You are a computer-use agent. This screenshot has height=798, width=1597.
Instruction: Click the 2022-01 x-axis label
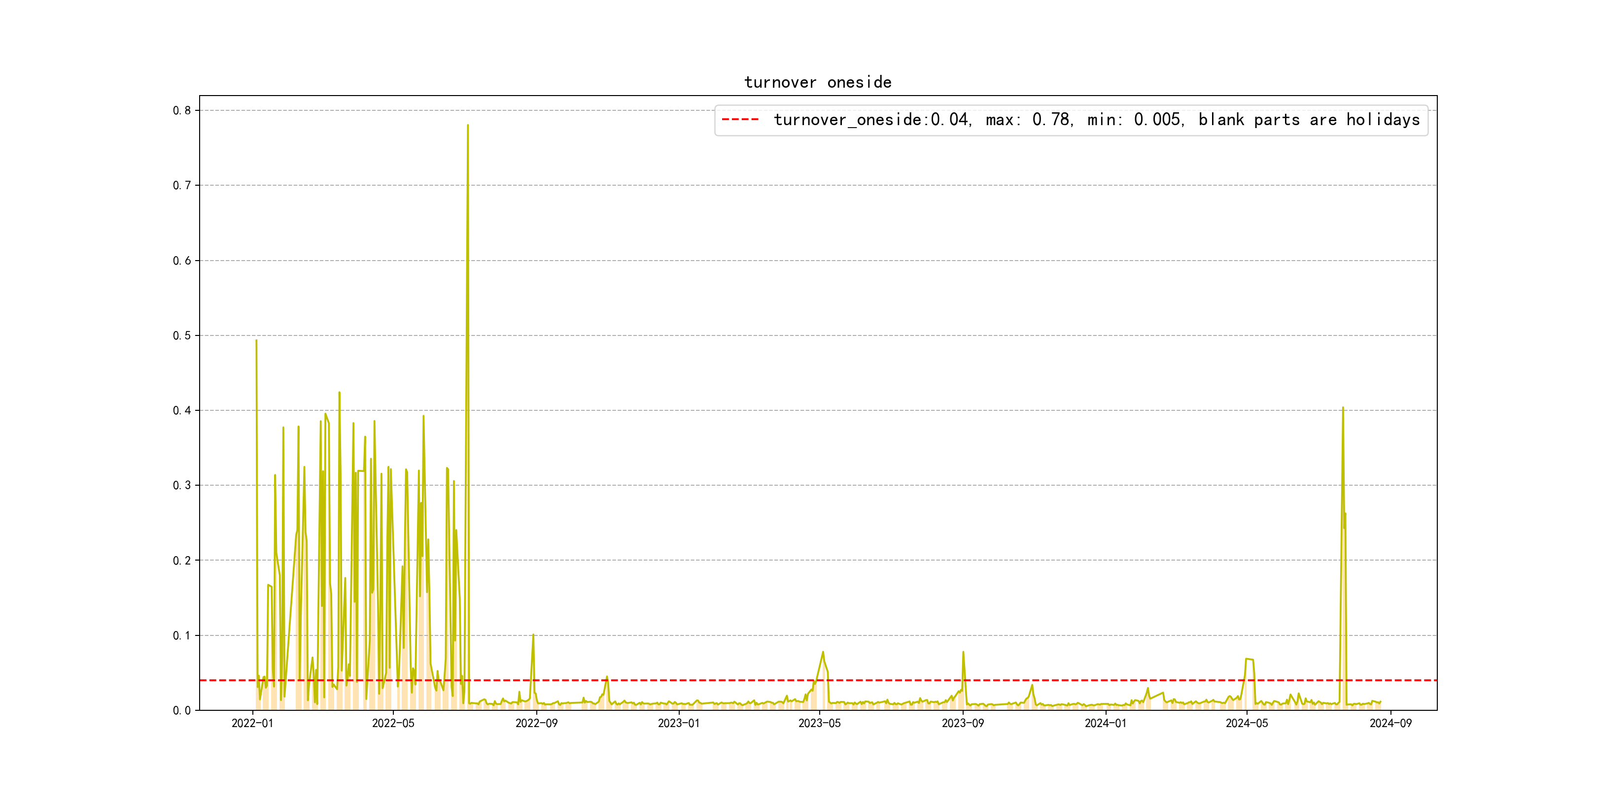coord(252,723)
